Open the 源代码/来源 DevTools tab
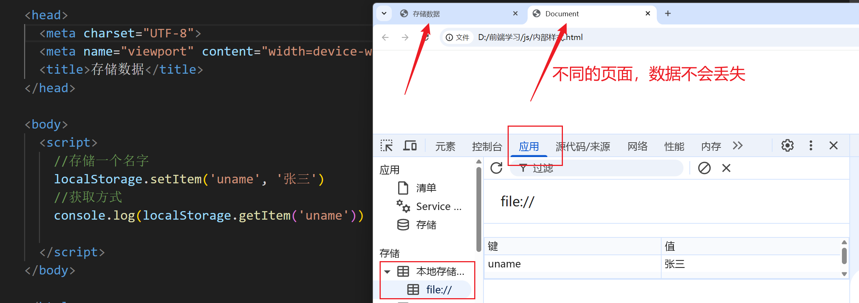859x303 pixels. [583, 147]
